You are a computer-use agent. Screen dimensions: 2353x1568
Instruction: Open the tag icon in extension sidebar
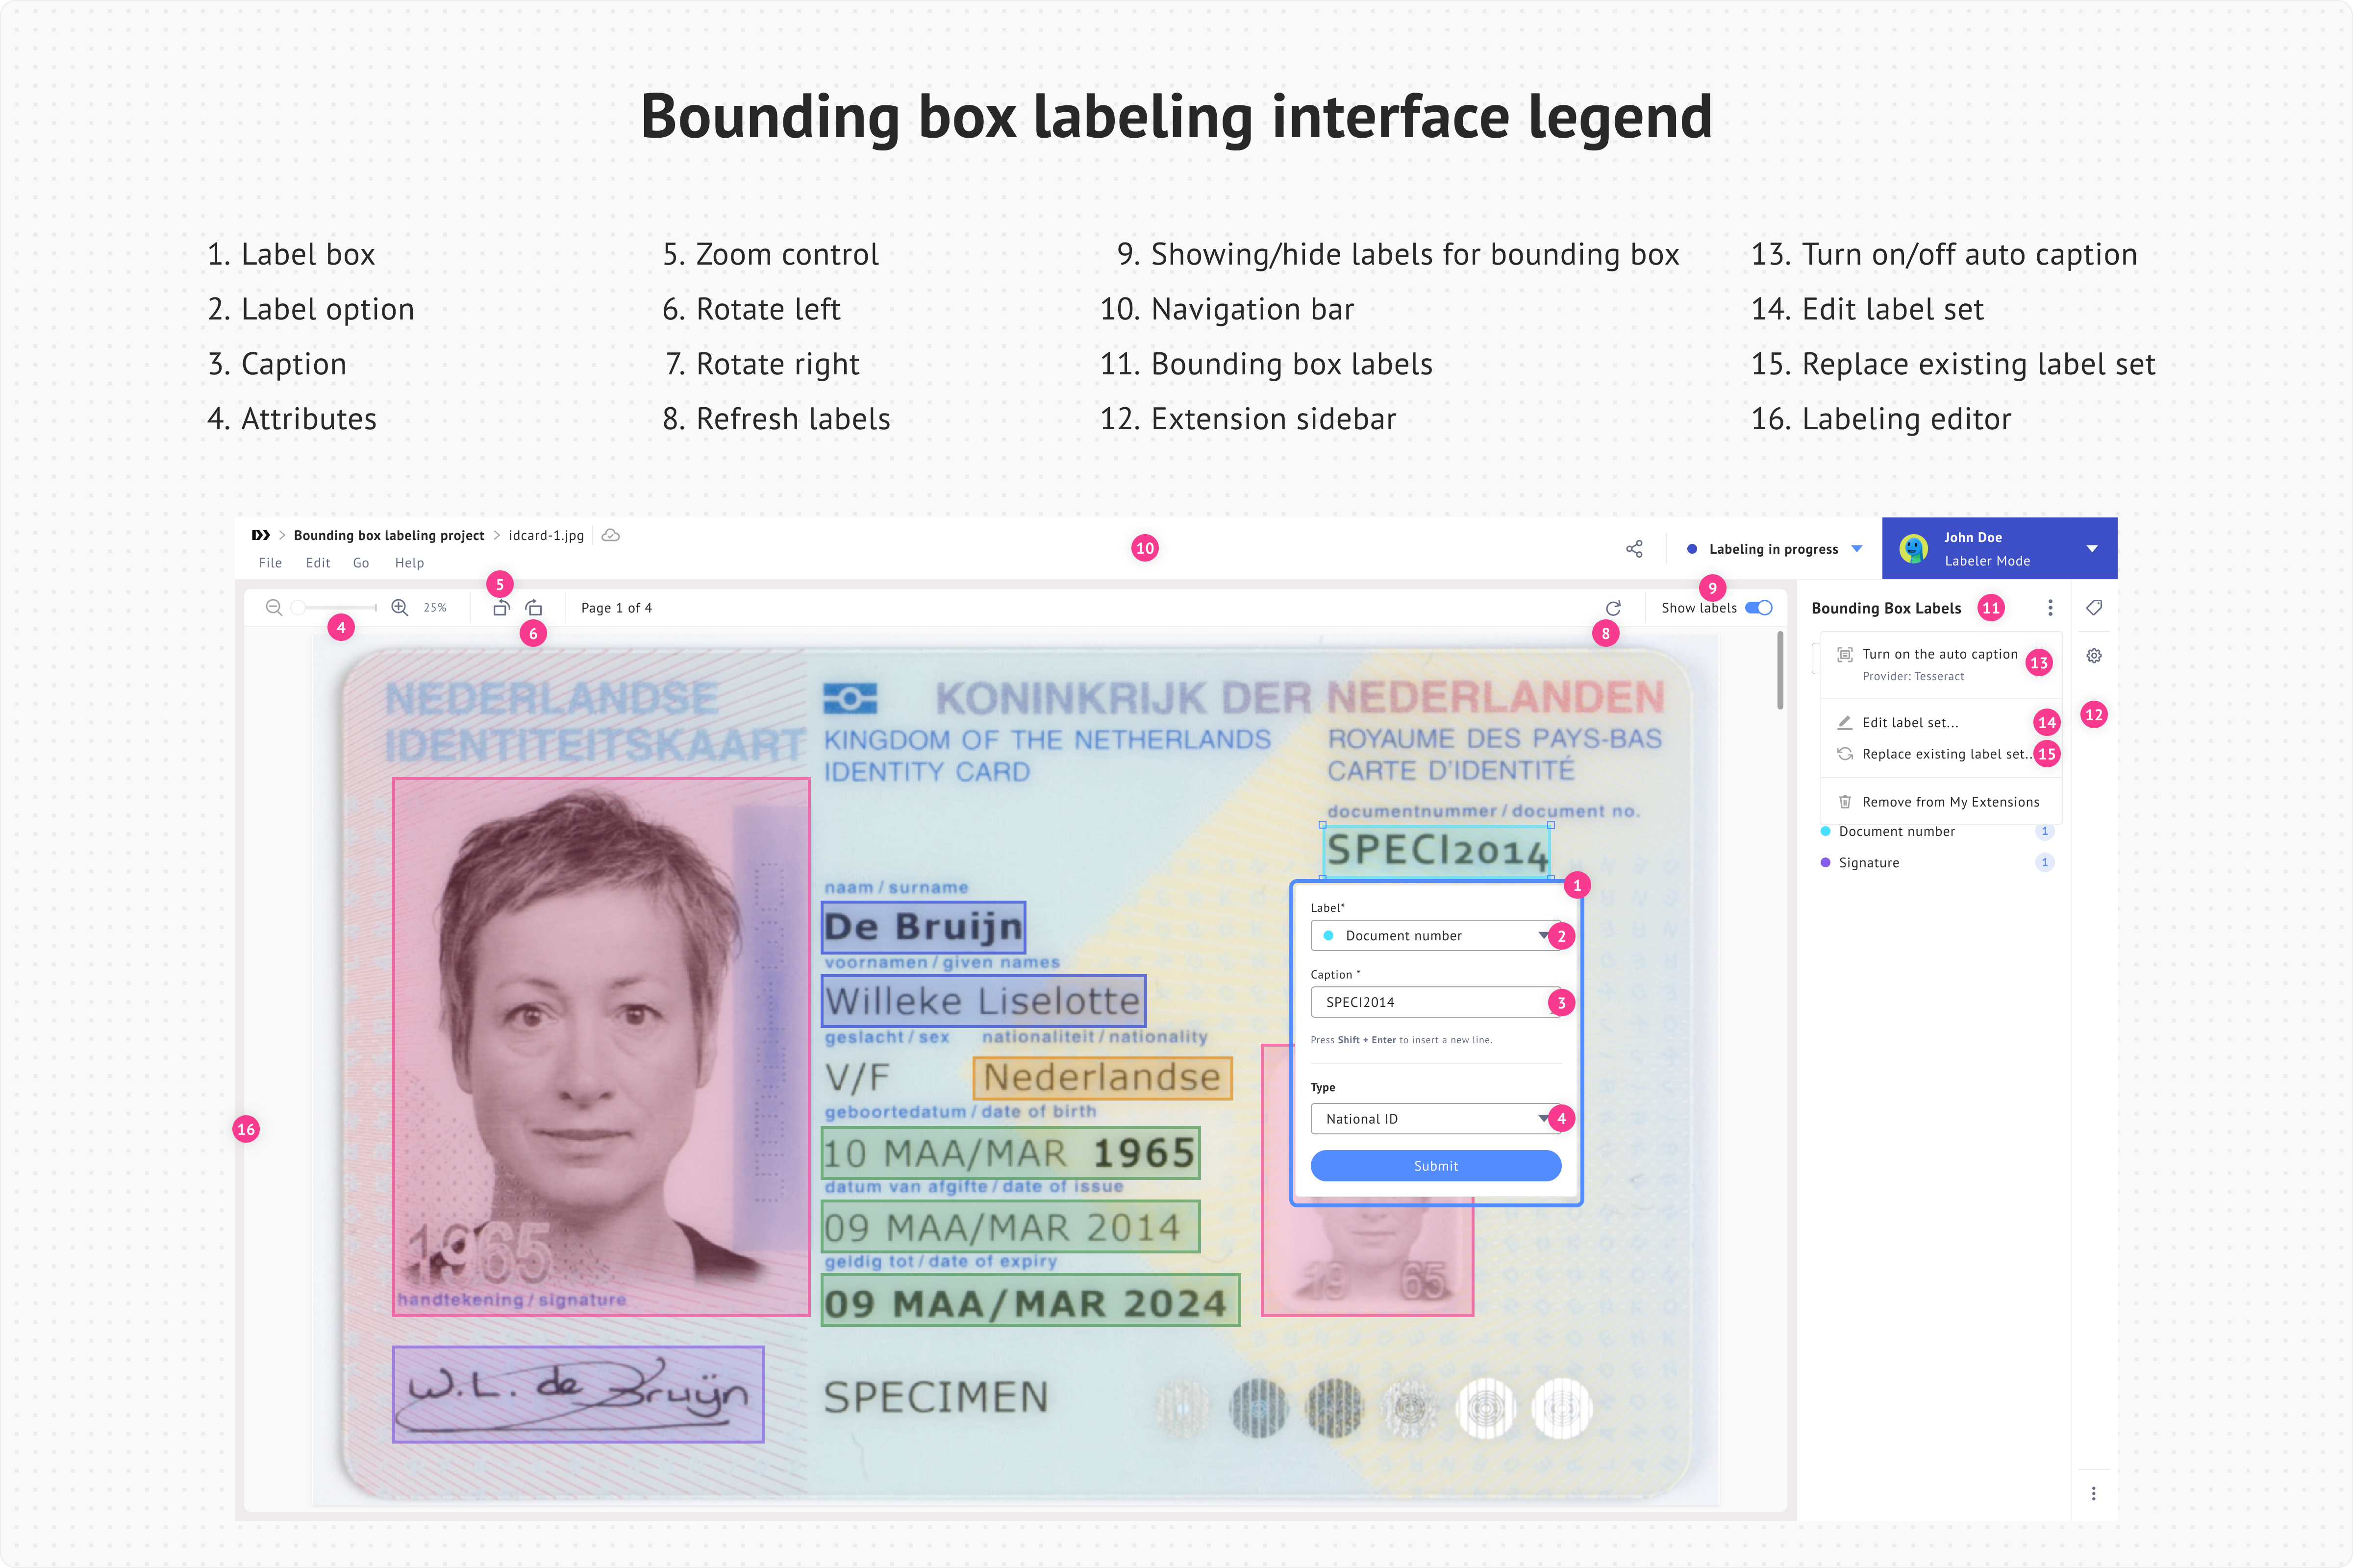(2094, 607)
